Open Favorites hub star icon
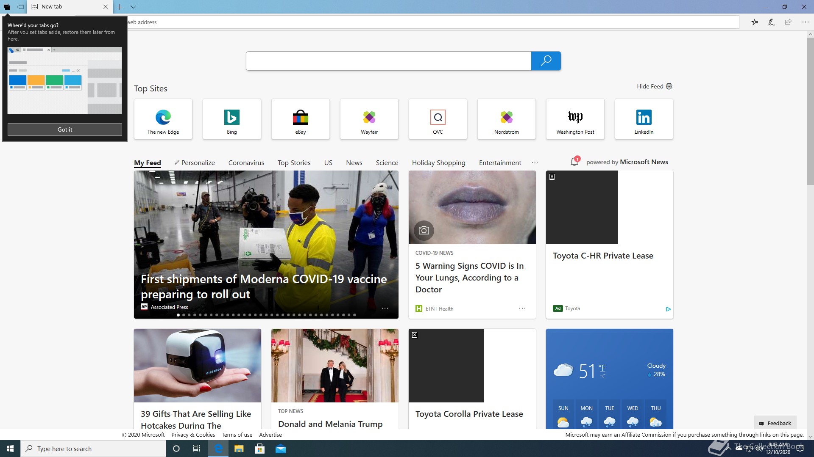Screen dimensions: 814x457 pos(755,22)
